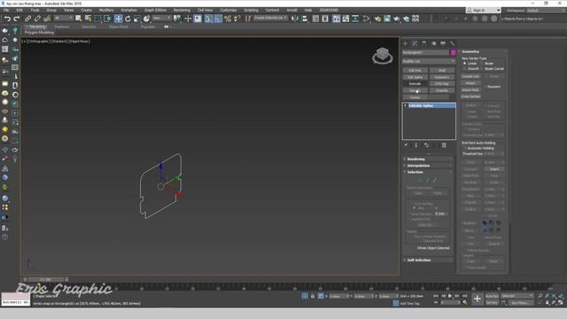The height and width of the screenshot is (319, 567).
Task: Click the Edit Poly modifier button
Action: coord(416,71)
